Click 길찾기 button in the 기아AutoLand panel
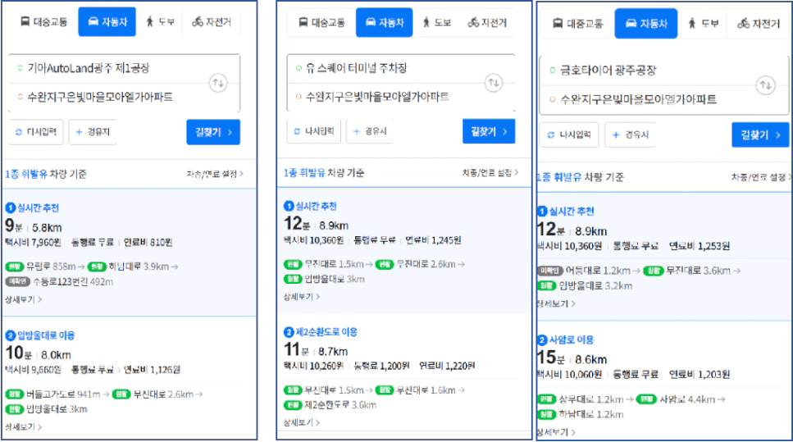Screen dimensions: 793x442 (213, 132)
